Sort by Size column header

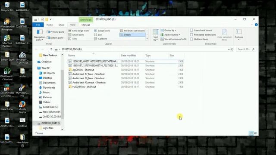point(176,56)
